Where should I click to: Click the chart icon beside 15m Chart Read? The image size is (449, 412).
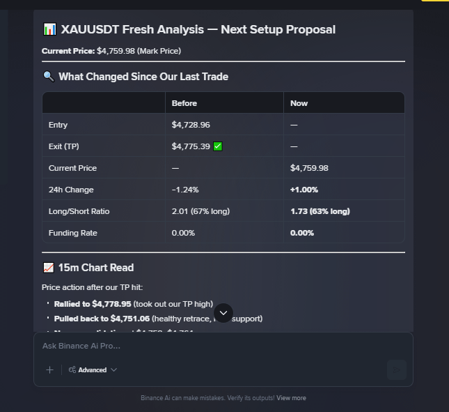49,268
